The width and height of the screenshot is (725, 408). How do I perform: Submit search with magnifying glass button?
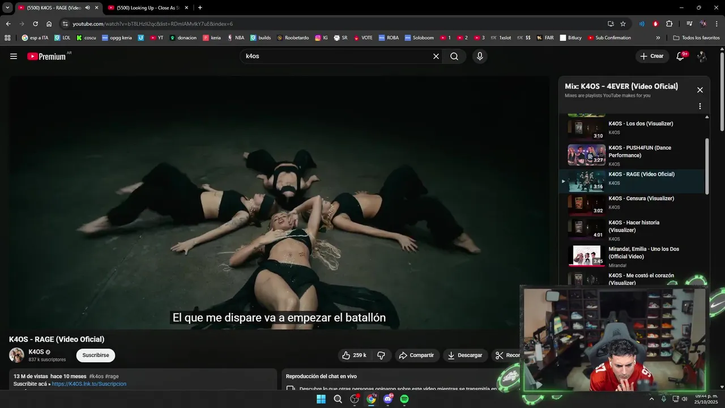454,56
